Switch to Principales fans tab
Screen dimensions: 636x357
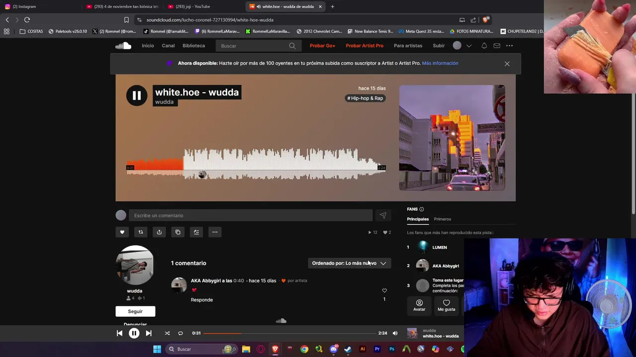coord(418,219)
